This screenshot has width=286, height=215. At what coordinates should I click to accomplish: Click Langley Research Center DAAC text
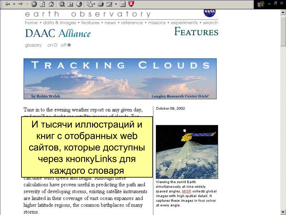pyautogui.click(x=180, y=96)
